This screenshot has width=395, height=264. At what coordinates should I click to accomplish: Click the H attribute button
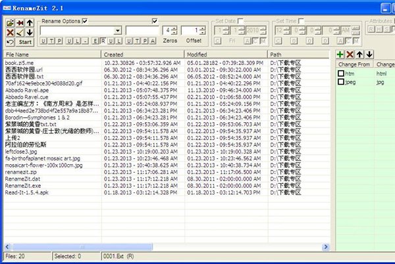coord(379,30)
